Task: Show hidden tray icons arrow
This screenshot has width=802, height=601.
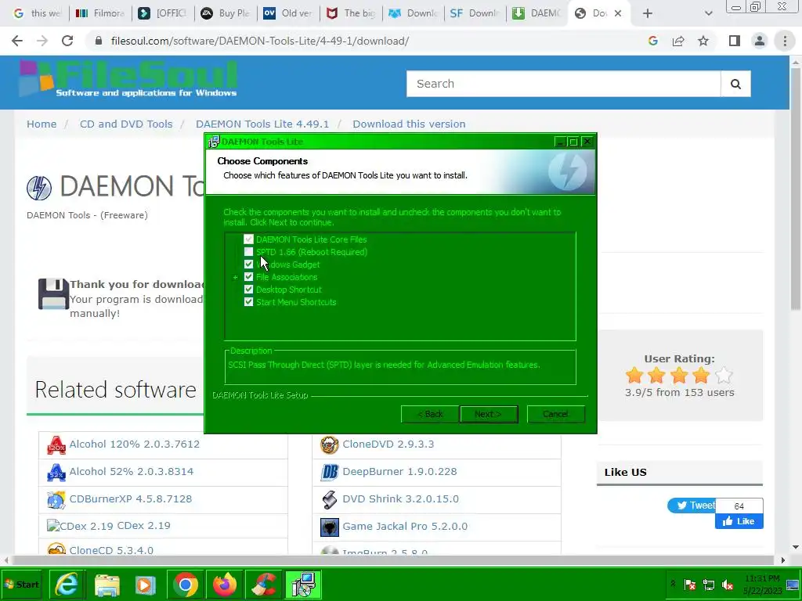Action: pos(673,584)
